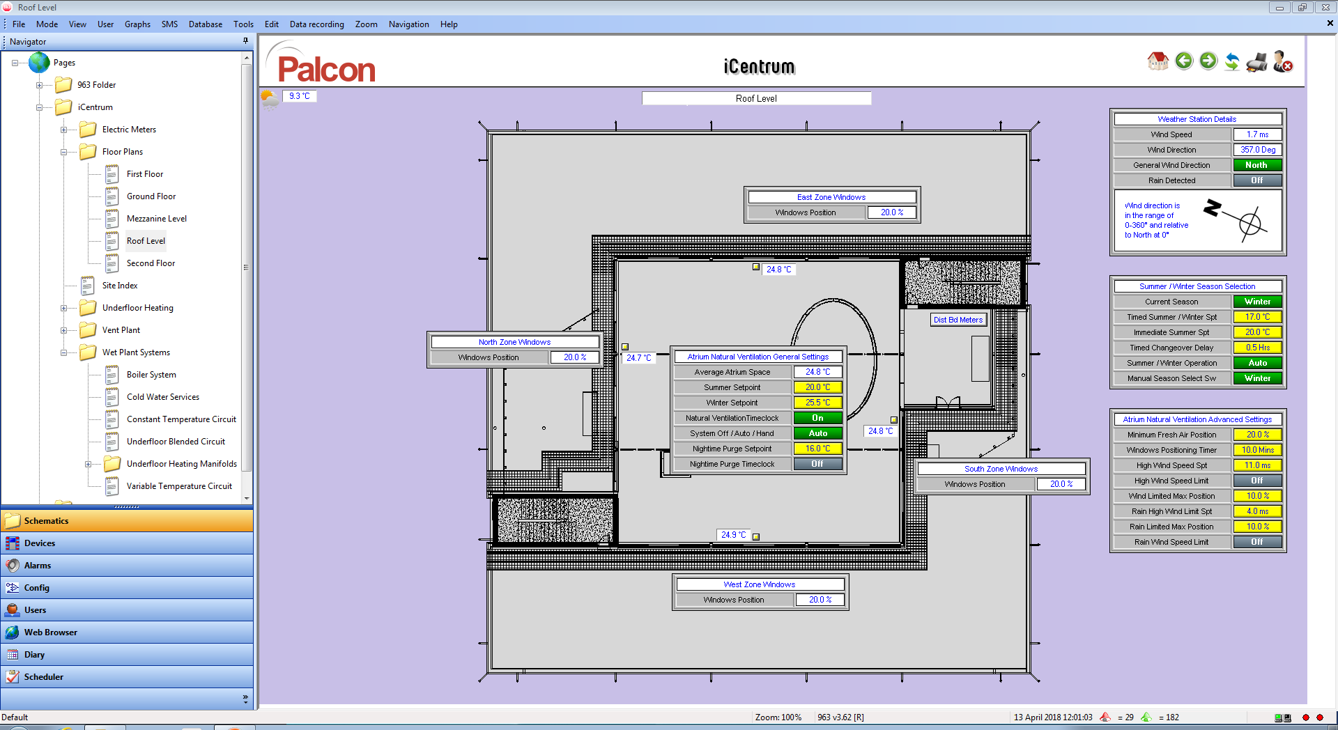The height and width of the screenshot is (730, 1338).
Task: Click the blue-green refresh arrows icon
Action: 1232,62
